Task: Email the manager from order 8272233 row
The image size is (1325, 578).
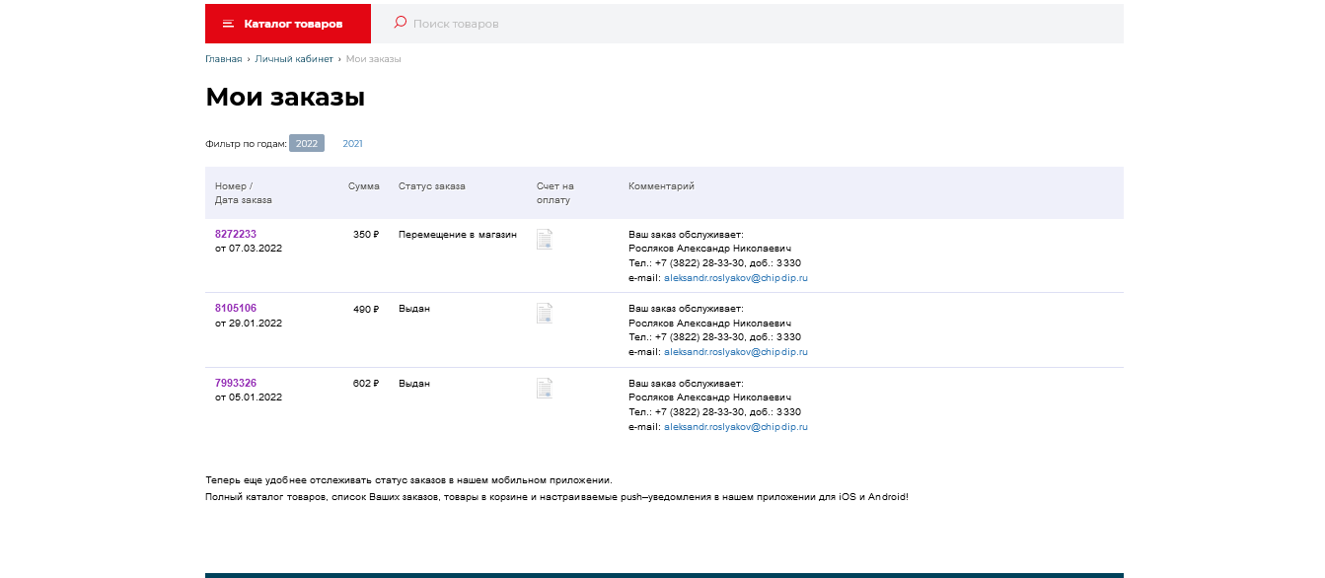Action: coord(735,278)
